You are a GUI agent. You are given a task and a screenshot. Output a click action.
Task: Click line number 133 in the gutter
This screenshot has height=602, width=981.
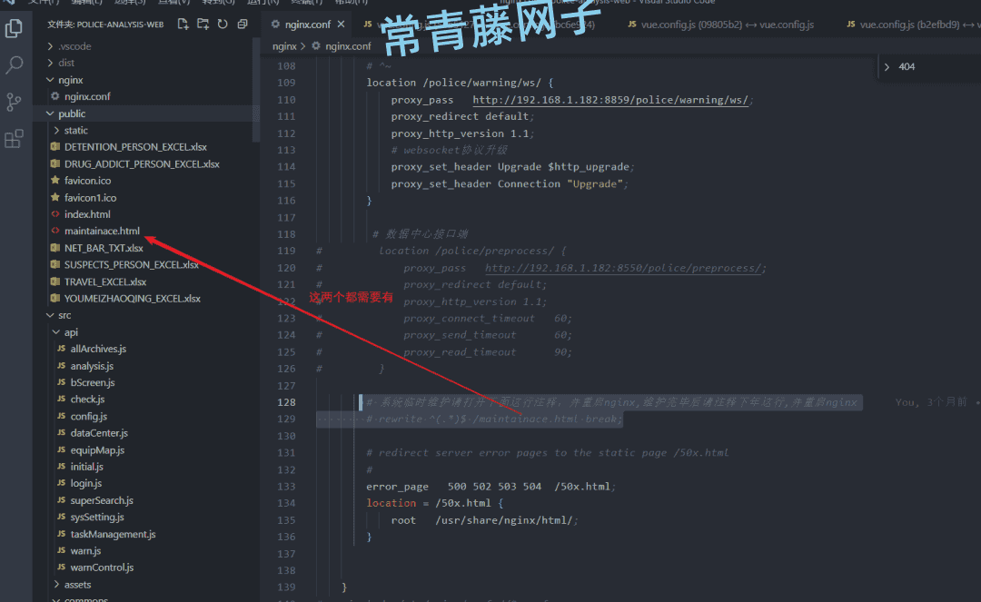pos(286,487)
